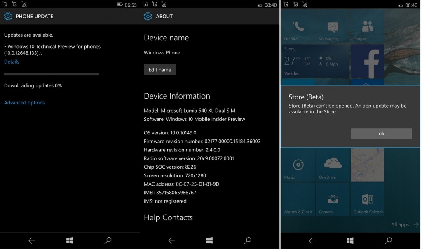Open the Maps tile thumbnail
This screenshot has height=250, width=422.
coord(367,165)
